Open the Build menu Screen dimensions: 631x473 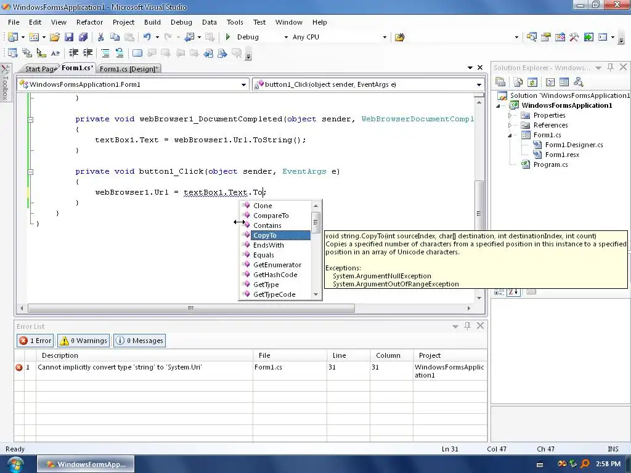coord(152,22)
